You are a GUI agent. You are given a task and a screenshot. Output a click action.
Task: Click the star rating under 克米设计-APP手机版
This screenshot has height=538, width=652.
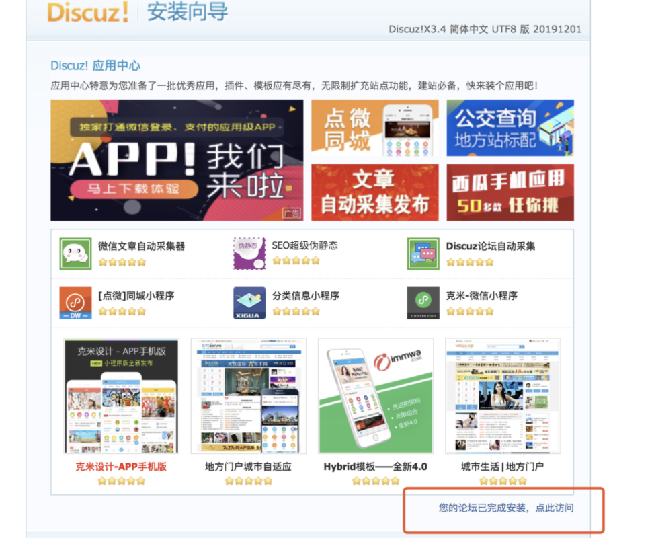click(122, 482)
